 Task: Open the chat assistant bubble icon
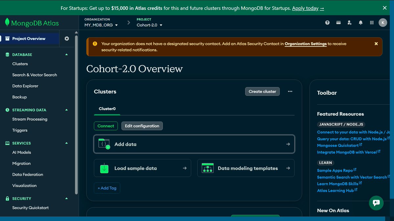(376, 203)
